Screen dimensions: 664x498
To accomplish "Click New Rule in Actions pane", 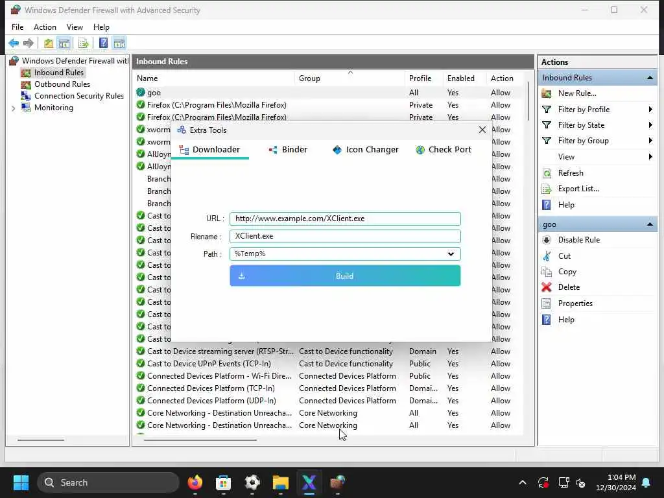I will (576, 93).
